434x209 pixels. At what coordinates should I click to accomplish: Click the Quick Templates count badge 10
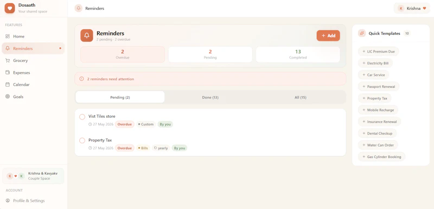(x=406, y=34)
